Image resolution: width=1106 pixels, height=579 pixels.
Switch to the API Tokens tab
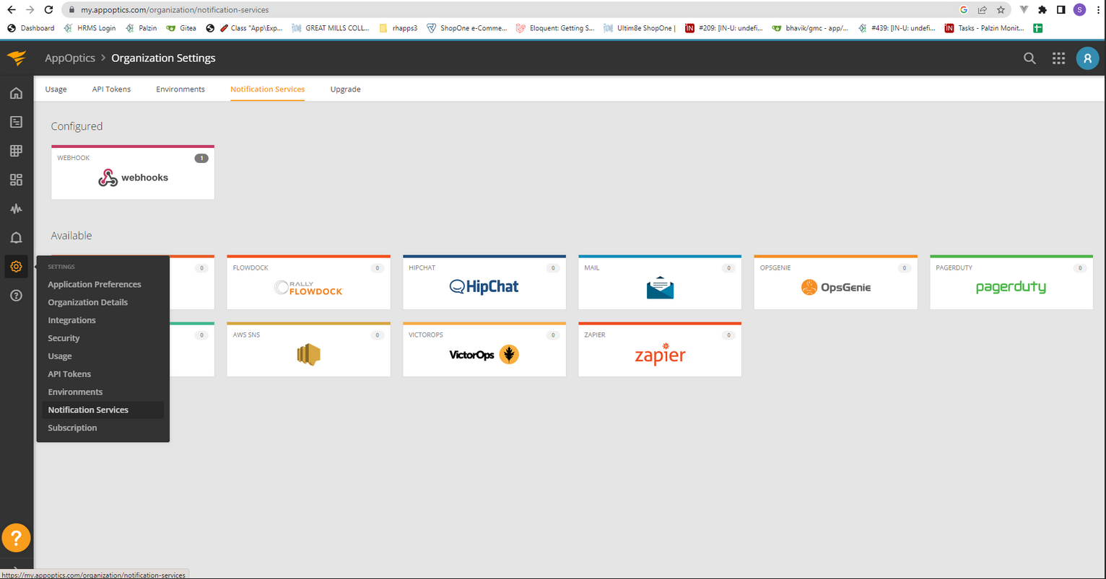coord(111,89)
